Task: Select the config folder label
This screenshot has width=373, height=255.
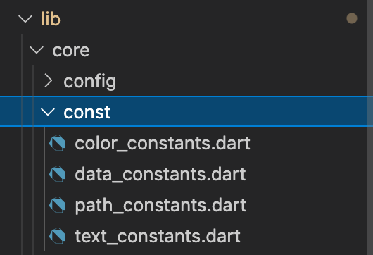Action: pos(90,82)
